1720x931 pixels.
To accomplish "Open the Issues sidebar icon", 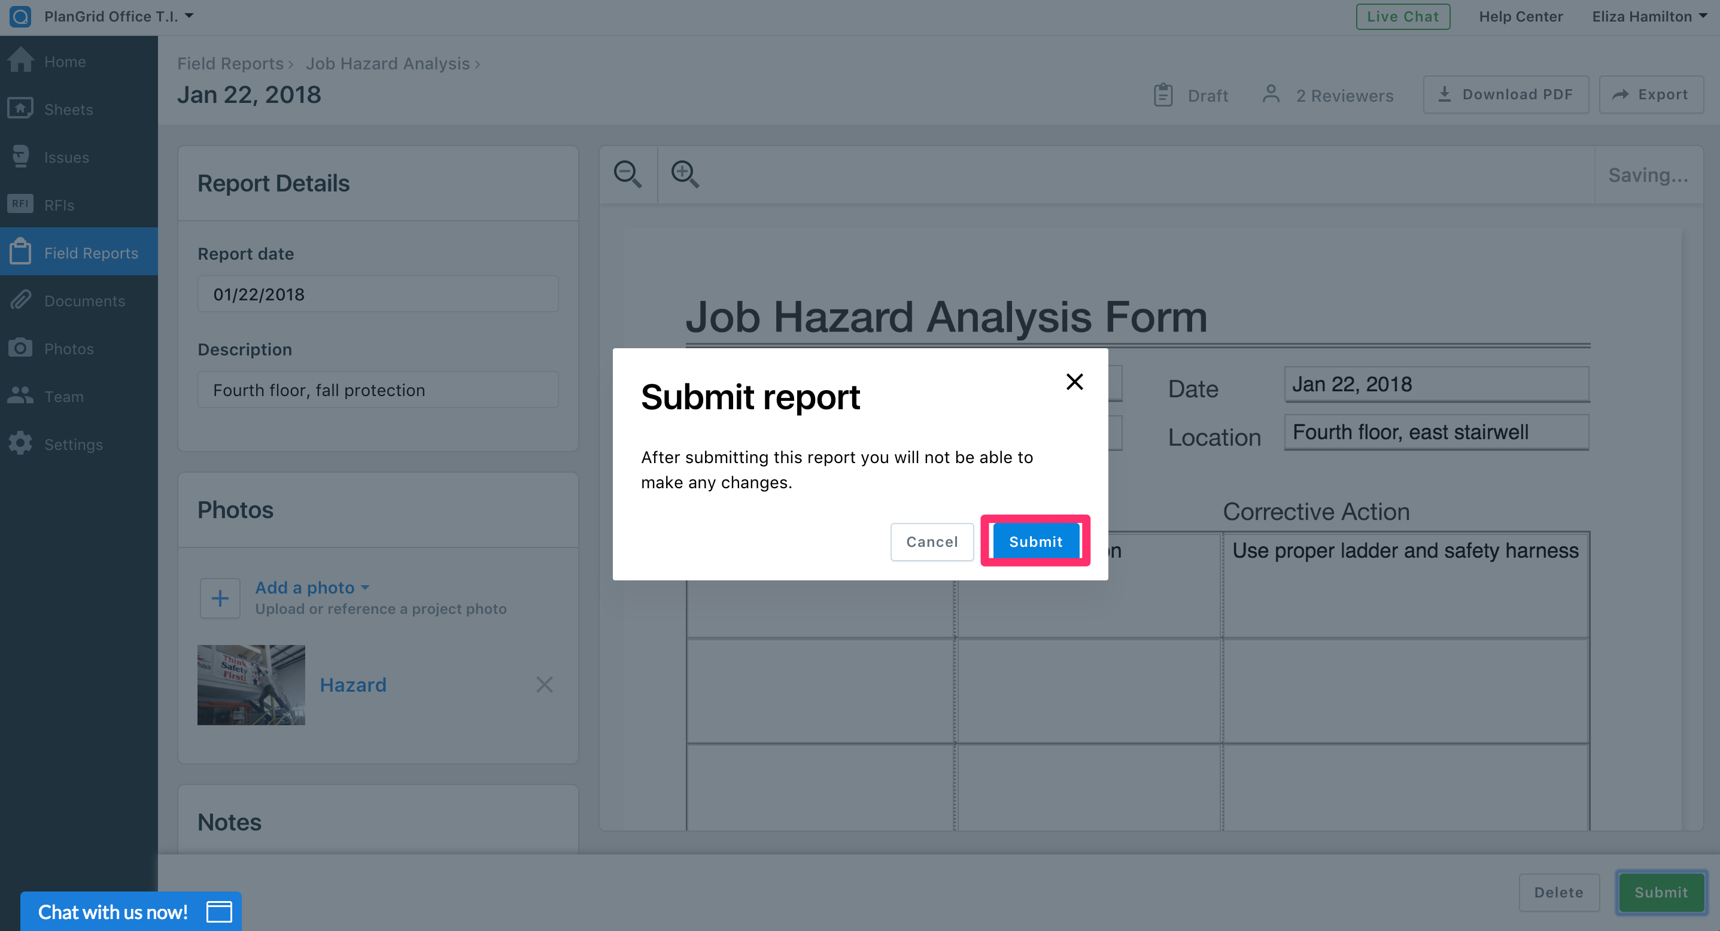I will 21,156.
